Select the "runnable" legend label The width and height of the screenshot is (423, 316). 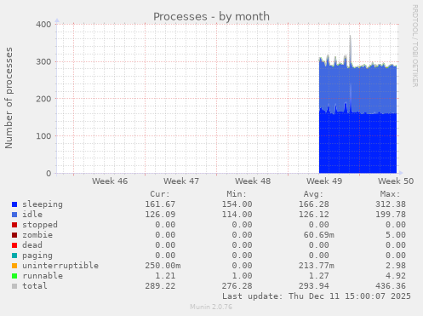[x=43, y=276]
